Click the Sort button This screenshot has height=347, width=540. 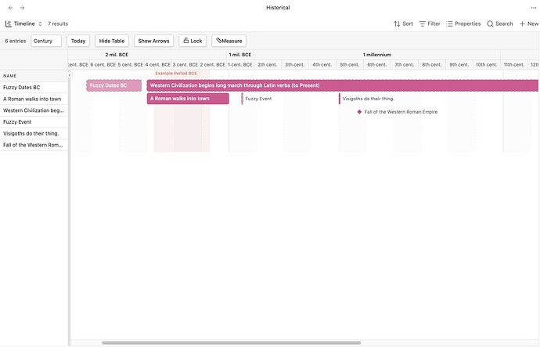[x=403, y=23]
